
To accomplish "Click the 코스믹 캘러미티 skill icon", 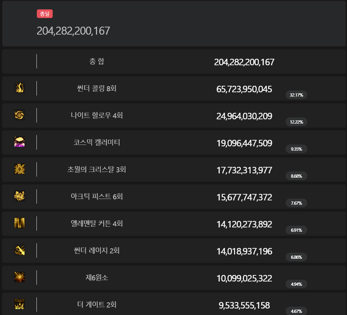I will pyautogui.click(x=19, y=142).
